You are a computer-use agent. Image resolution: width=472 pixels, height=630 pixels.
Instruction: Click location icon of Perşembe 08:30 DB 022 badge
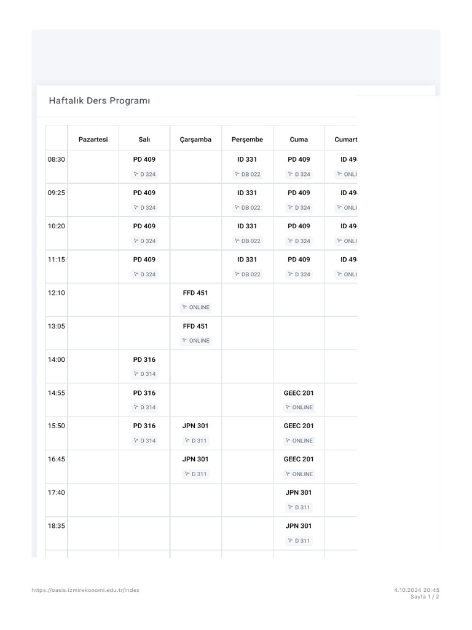pyautogui.click(x=237, y=174)
